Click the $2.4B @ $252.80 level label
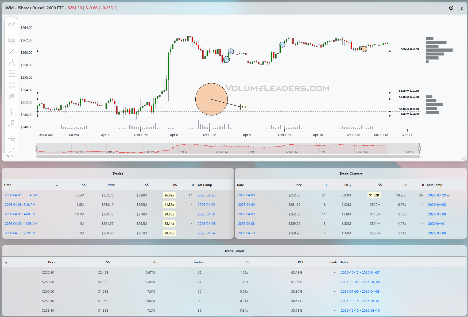The height and width of the screenshot is (317, 468). (x=409, y=97)
